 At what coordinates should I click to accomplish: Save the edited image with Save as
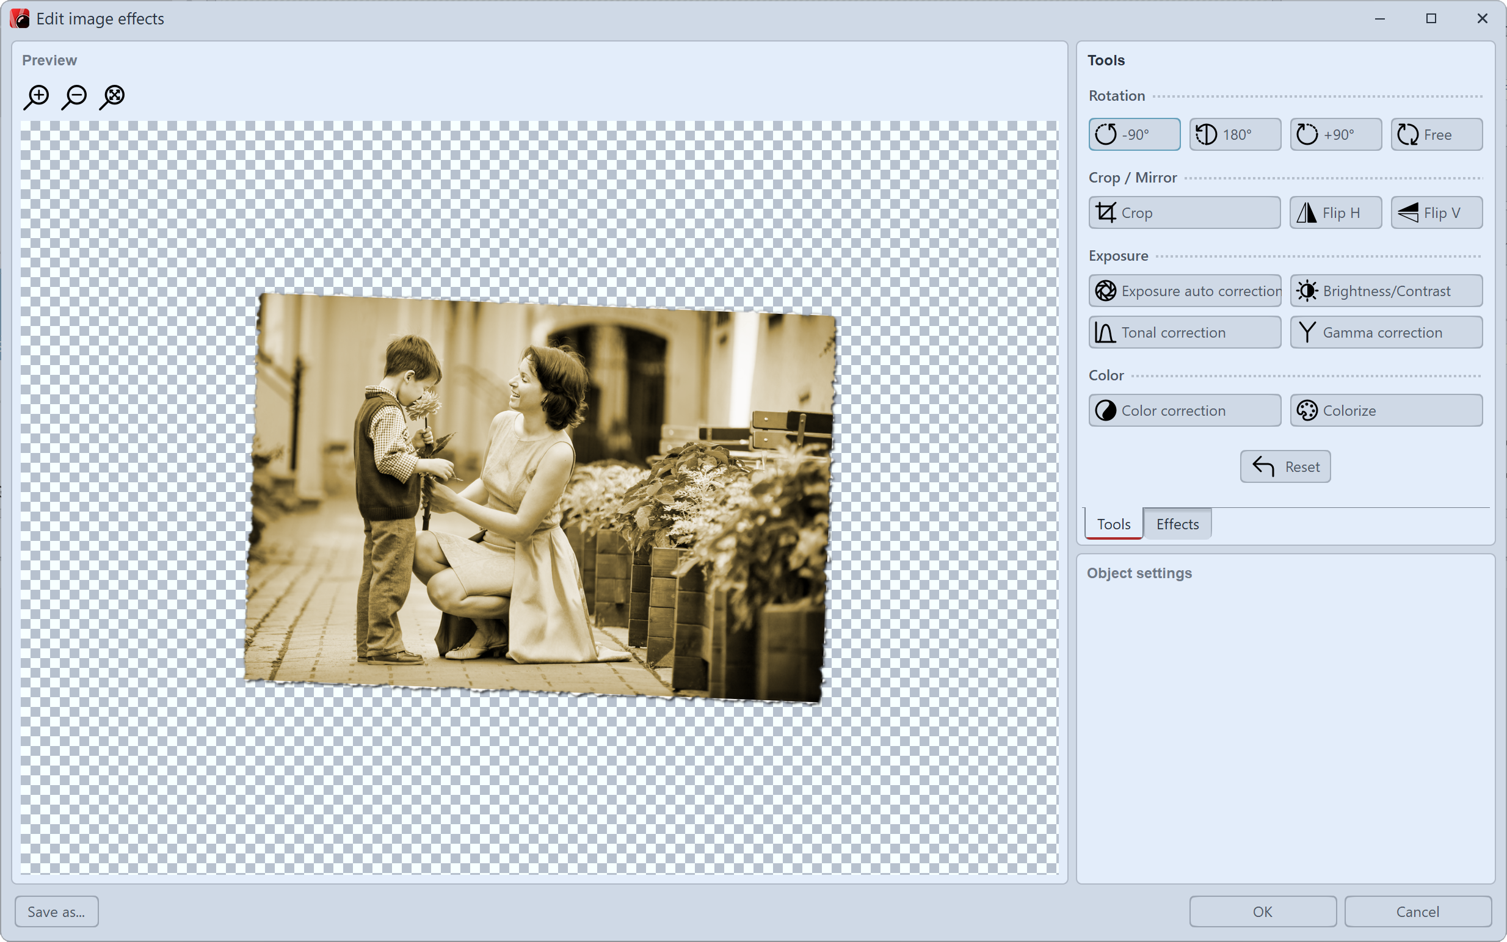(56, 911)
